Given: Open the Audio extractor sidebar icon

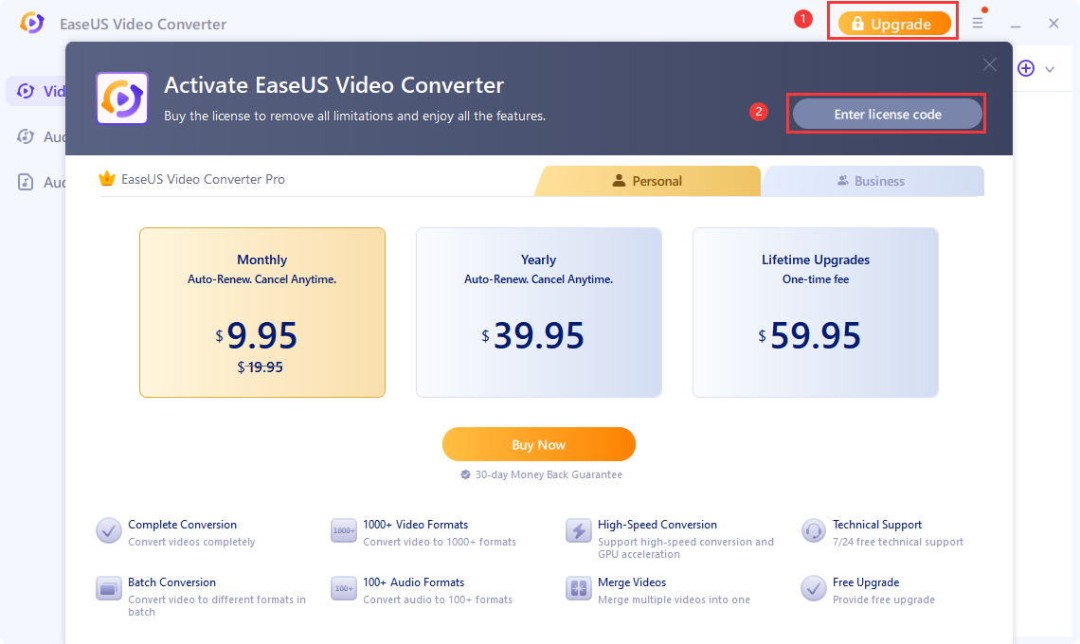Looking at the screenshot, I should tap(26, 182).
